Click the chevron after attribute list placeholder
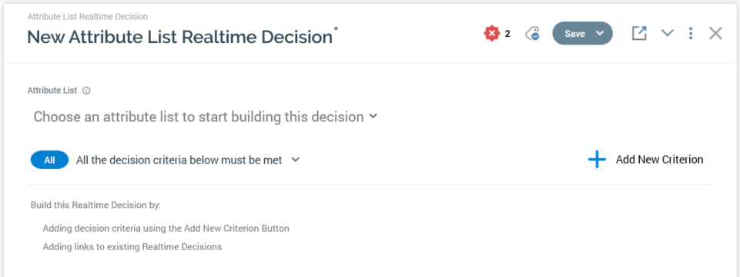 click(373, 116)
